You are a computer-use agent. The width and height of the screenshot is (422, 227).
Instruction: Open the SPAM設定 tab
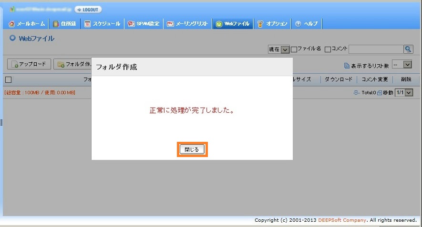[143, 23]
